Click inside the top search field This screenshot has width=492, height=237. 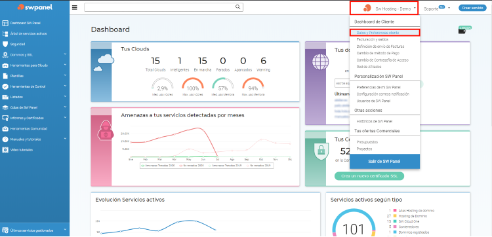click(x=163, y=7)
